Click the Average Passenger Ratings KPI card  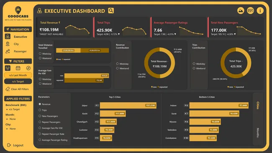[178, 27]
